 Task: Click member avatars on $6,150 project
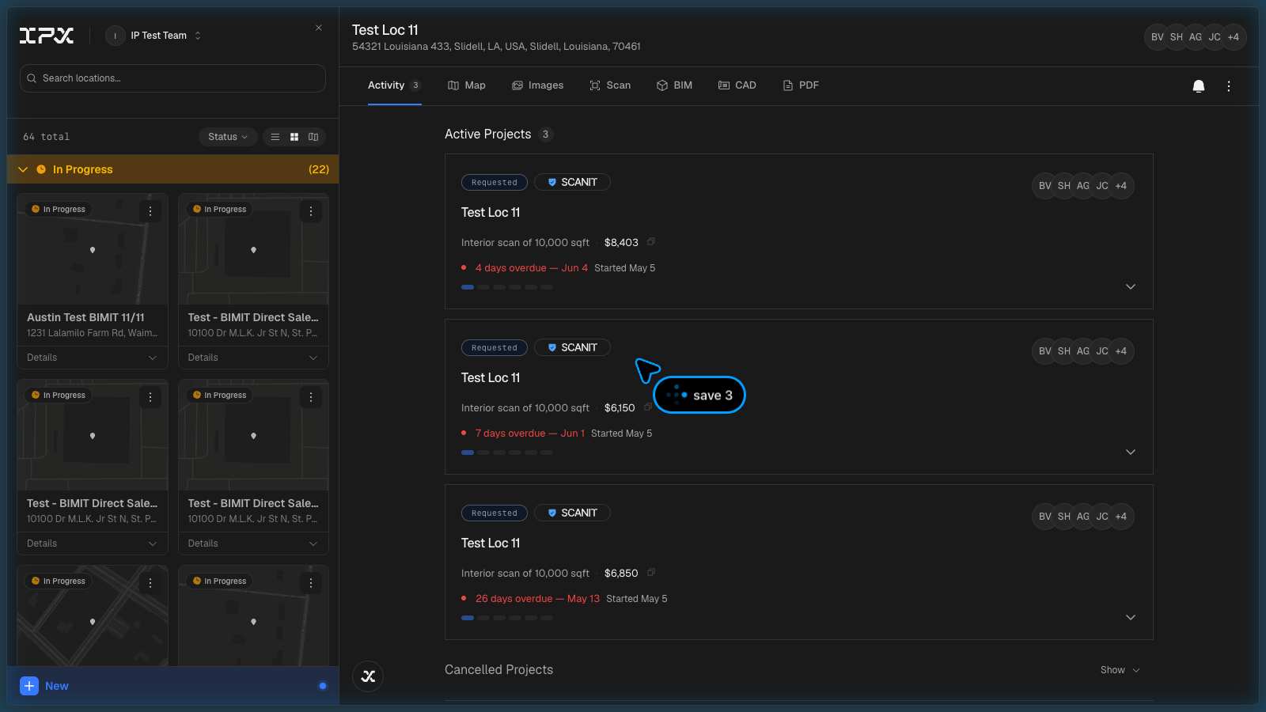(1082, 351)
